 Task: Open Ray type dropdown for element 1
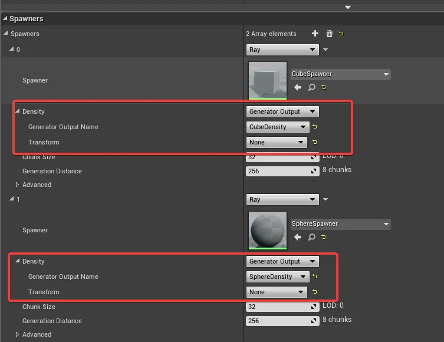click(x=282, y=200)
